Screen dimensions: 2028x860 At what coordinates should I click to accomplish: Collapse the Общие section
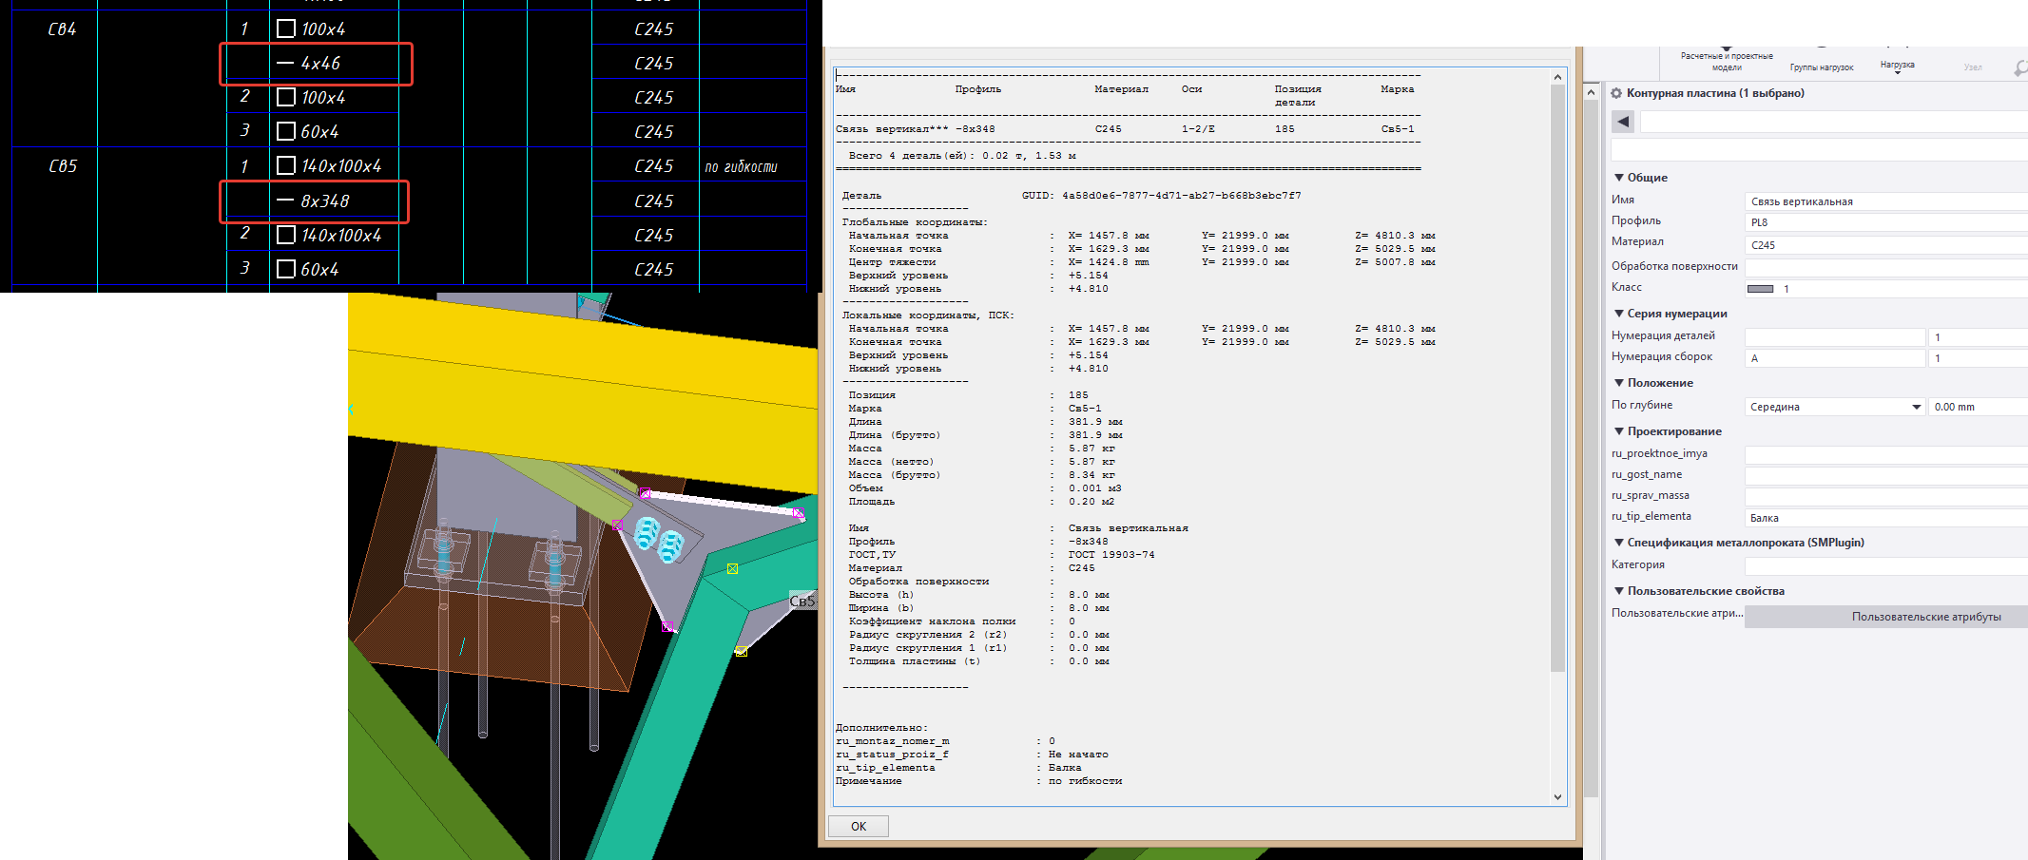[1619, 178]
